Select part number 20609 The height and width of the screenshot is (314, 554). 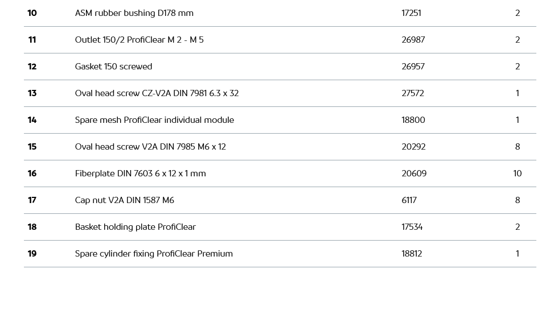414,173
